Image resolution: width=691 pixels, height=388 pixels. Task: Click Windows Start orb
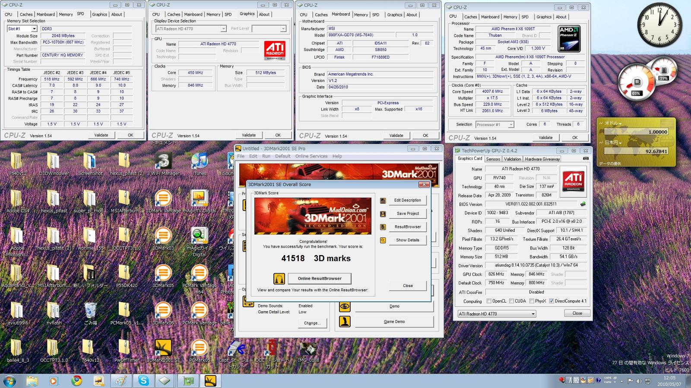pyautogui.click(x=10, y=381)
